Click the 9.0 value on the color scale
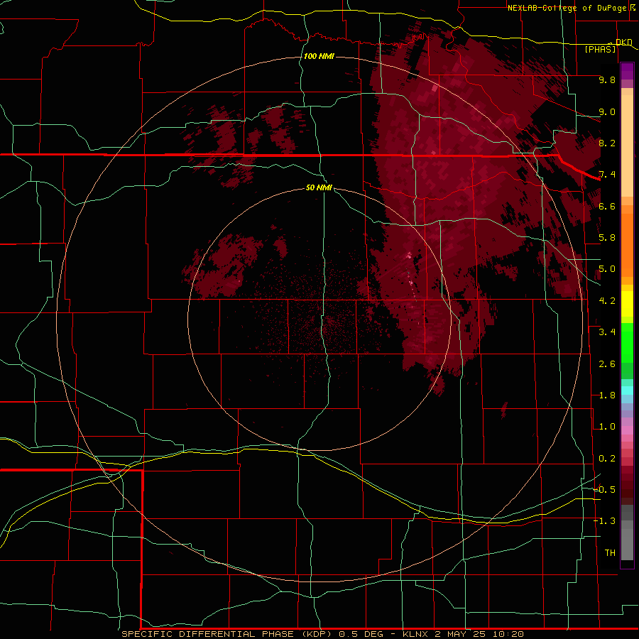 (607, 111)
